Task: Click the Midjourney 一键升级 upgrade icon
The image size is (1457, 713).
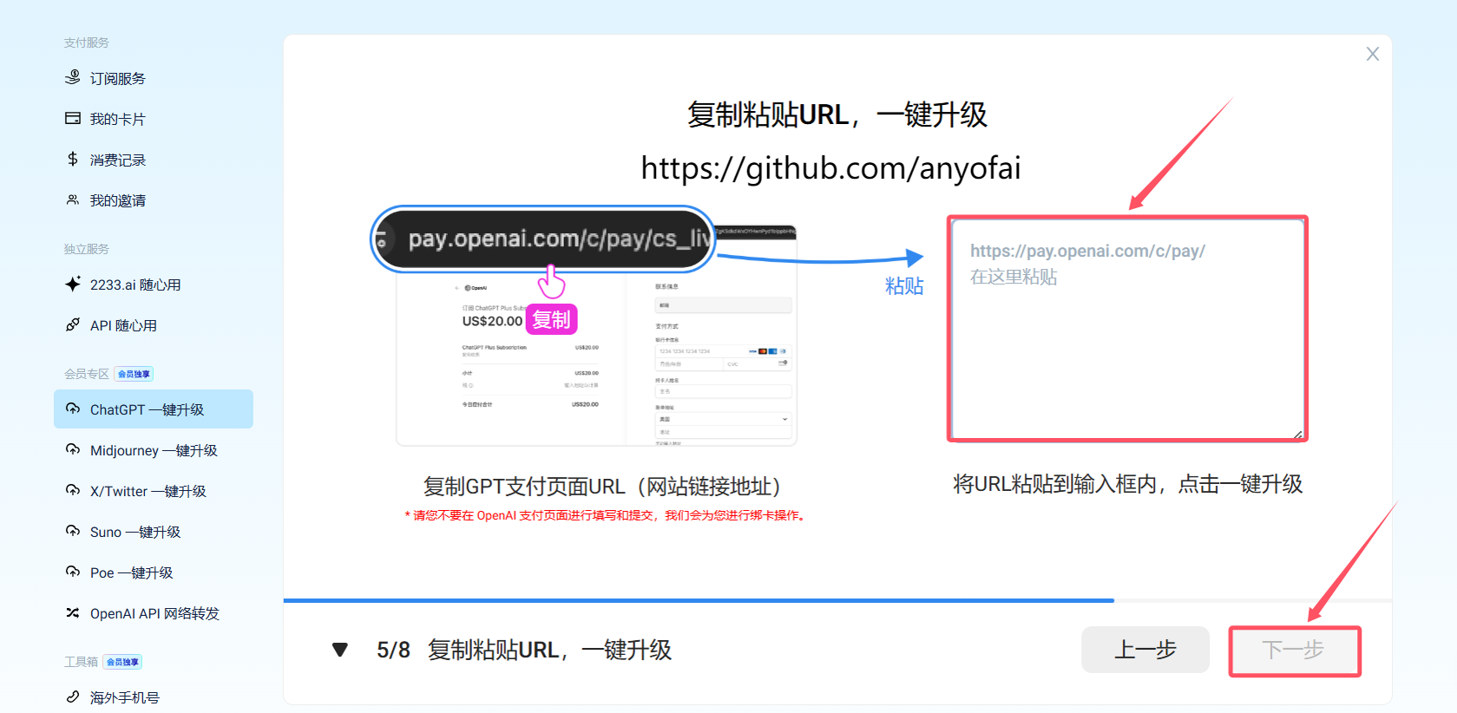Action: (x=73, y=449)
